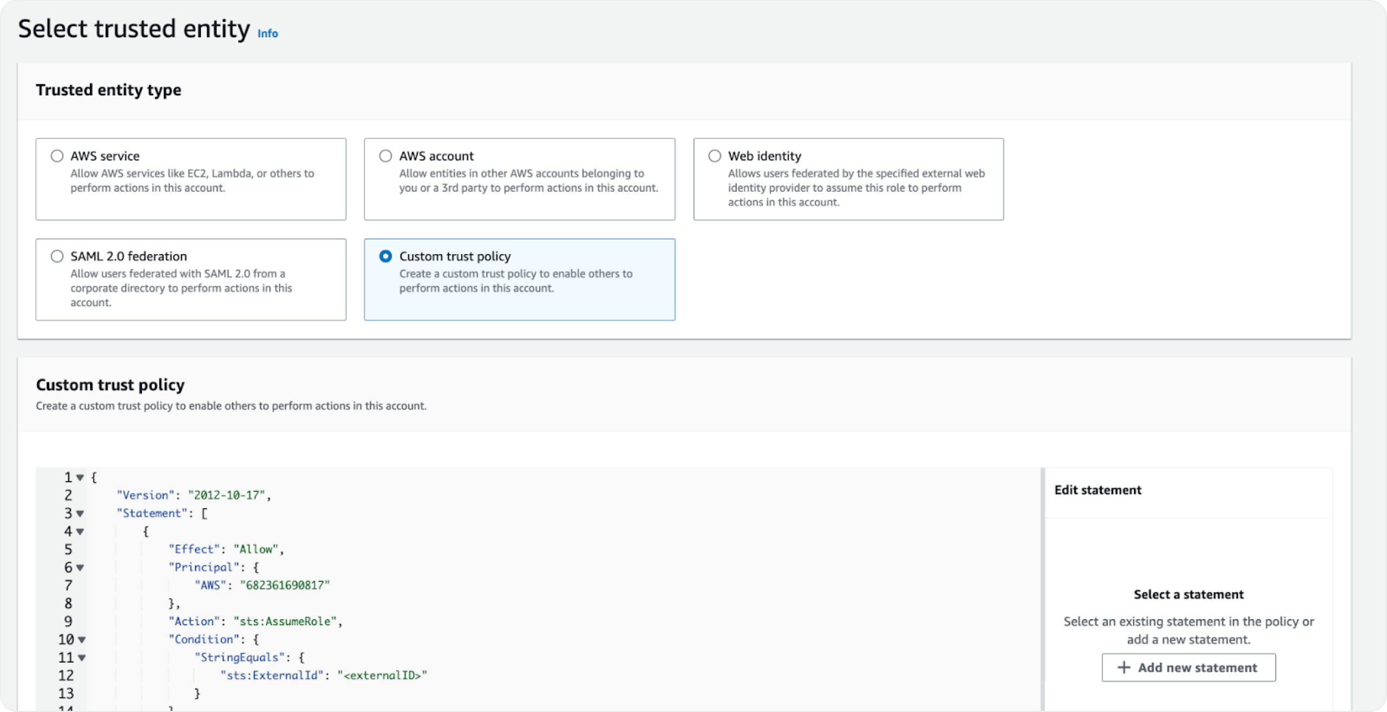Click line number 7 in the gutter
Screen dimensions: 1387x712
[68, 585]
